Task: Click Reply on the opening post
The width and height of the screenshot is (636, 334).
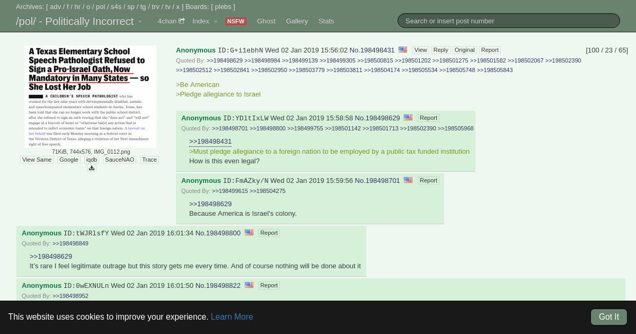Action: pos(440,50)
